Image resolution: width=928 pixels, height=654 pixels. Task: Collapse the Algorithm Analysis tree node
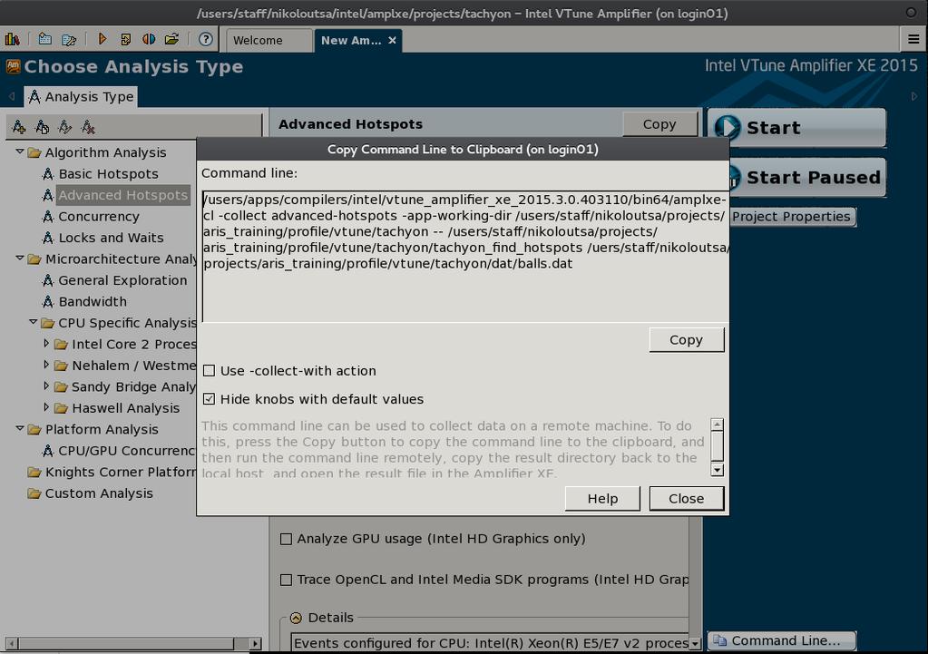coord(20,152)
